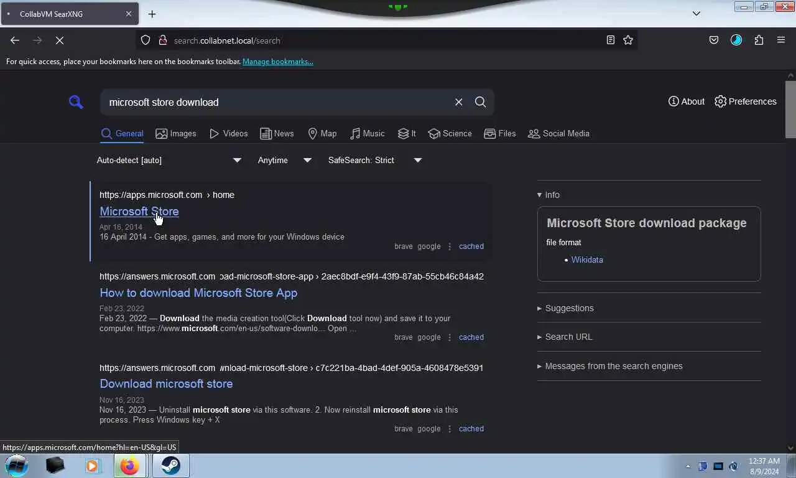Expand the Suggestions section
The image size is (796, 478).
pos(565,308)
